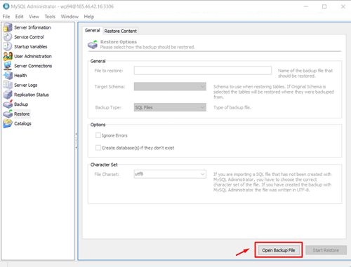Click the Start Restore button
Screen dimensions: 351x267
point(326,250)
